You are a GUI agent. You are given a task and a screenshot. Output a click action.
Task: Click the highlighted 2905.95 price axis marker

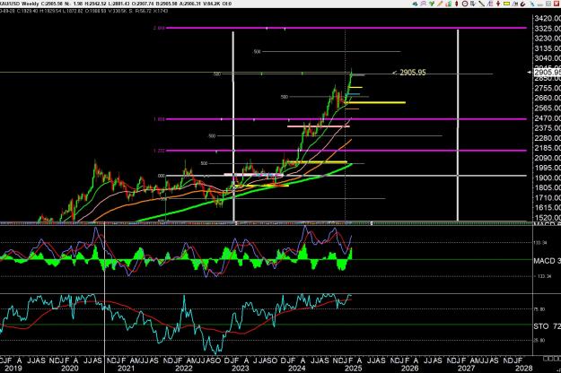click(x=547, y=72)
